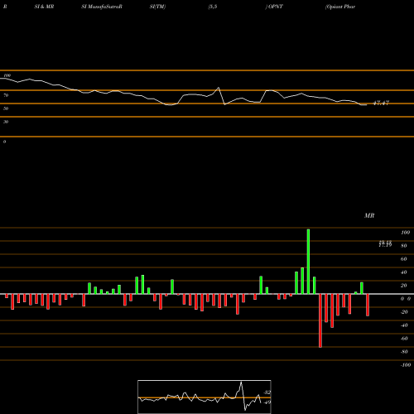414x414 pixels.
Task: Click the 'MR' panel label
Action: click(x=369, y=215)
